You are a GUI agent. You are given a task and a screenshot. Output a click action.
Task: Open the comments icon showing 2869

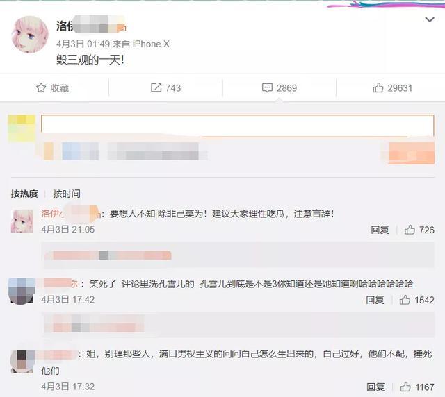click(267, 88)
